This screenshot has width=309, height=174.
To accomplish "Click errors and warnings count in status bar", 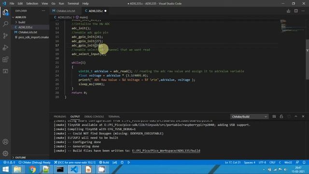I will [x=9, y=162].
